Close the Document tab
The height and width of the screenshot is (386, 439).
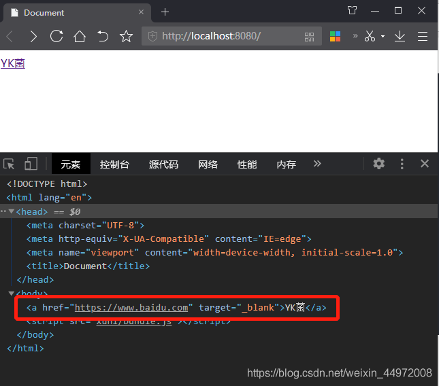pyautogui.click(x=141, y=12)
